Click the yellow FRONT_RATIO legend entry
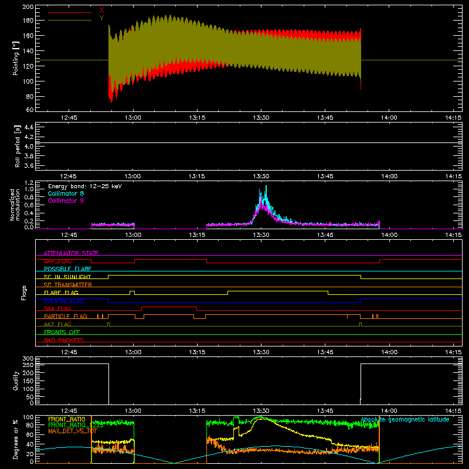The width and height of the screenshot is (469, 469). [x=67, y=419]
